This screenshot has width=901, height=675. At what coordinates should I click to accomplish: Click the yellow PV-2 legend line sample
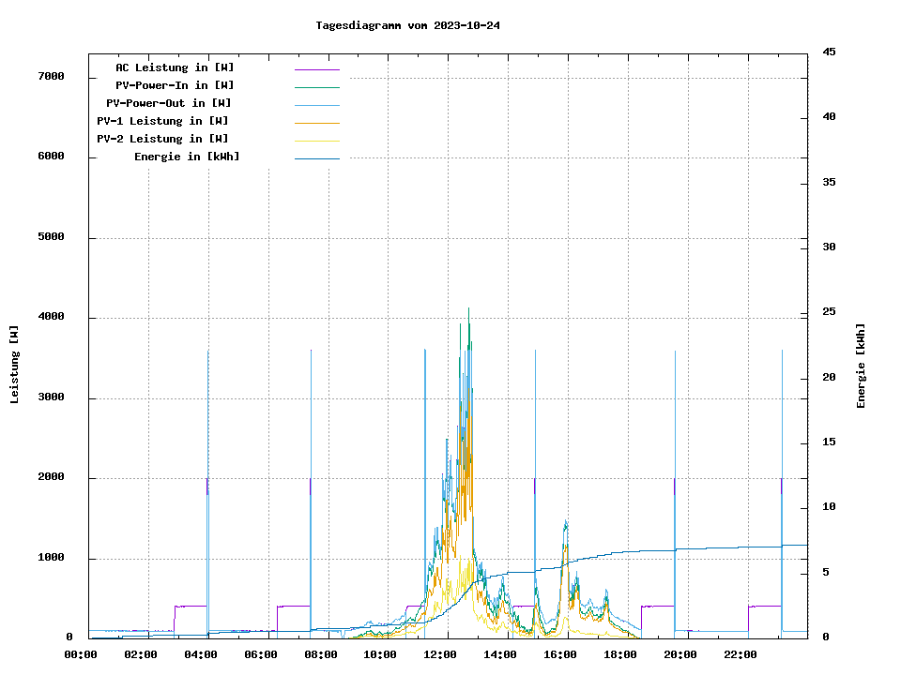(316, 141)
